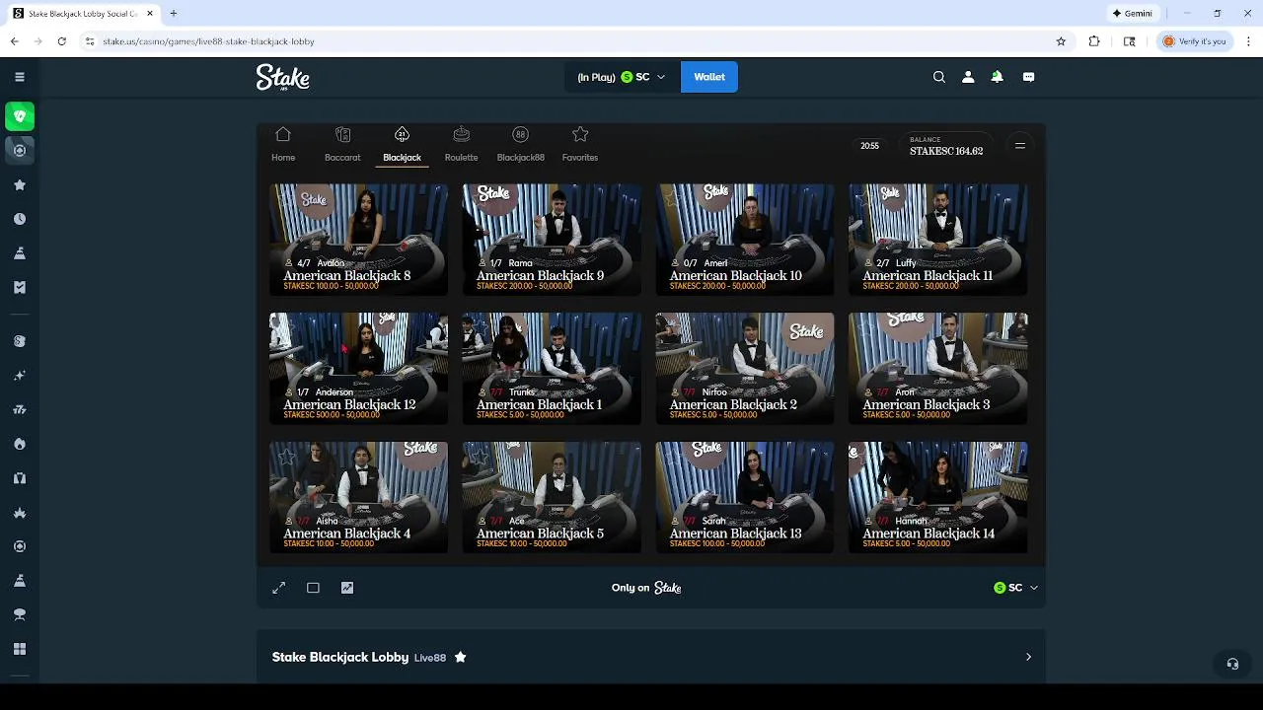
Task: Open the Live88 provider link
Action: point(430,658)
